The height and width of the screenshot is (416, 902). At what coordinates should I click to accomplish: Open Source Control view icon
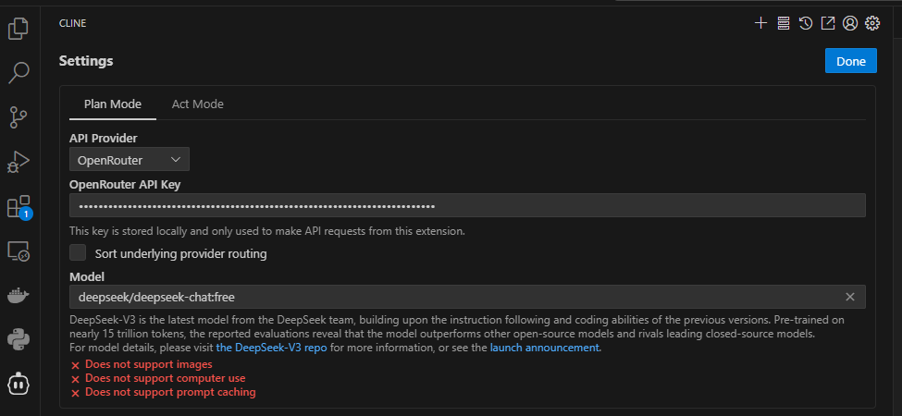(19, 117)
